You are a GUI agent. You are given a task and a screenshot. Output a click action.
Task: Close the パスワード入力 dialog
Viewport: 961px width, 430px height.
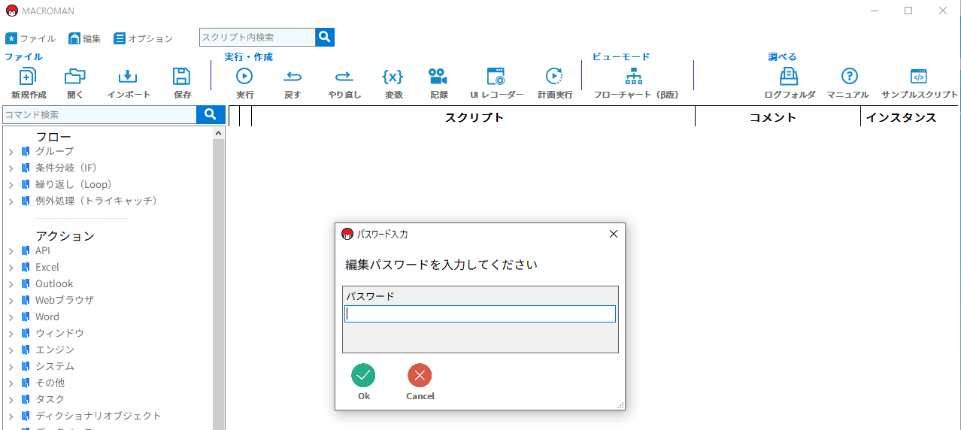click(x=614, y=234)
